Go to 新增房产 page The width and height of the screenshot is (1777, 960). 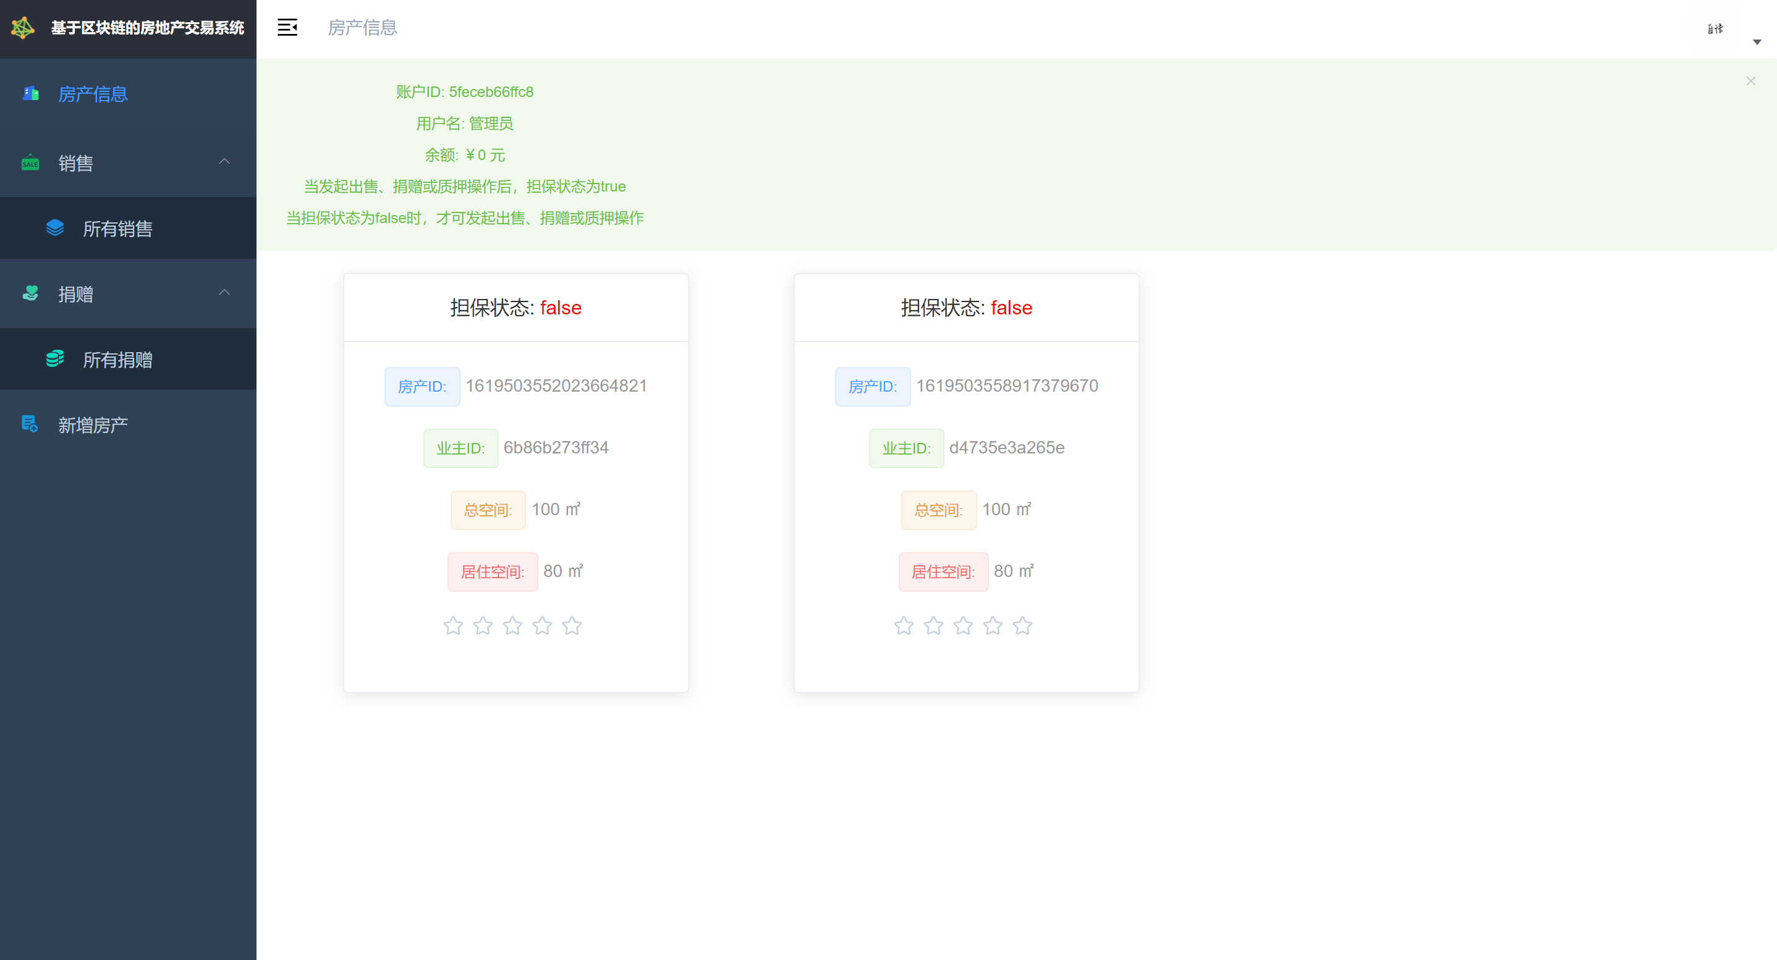(93, 425)
